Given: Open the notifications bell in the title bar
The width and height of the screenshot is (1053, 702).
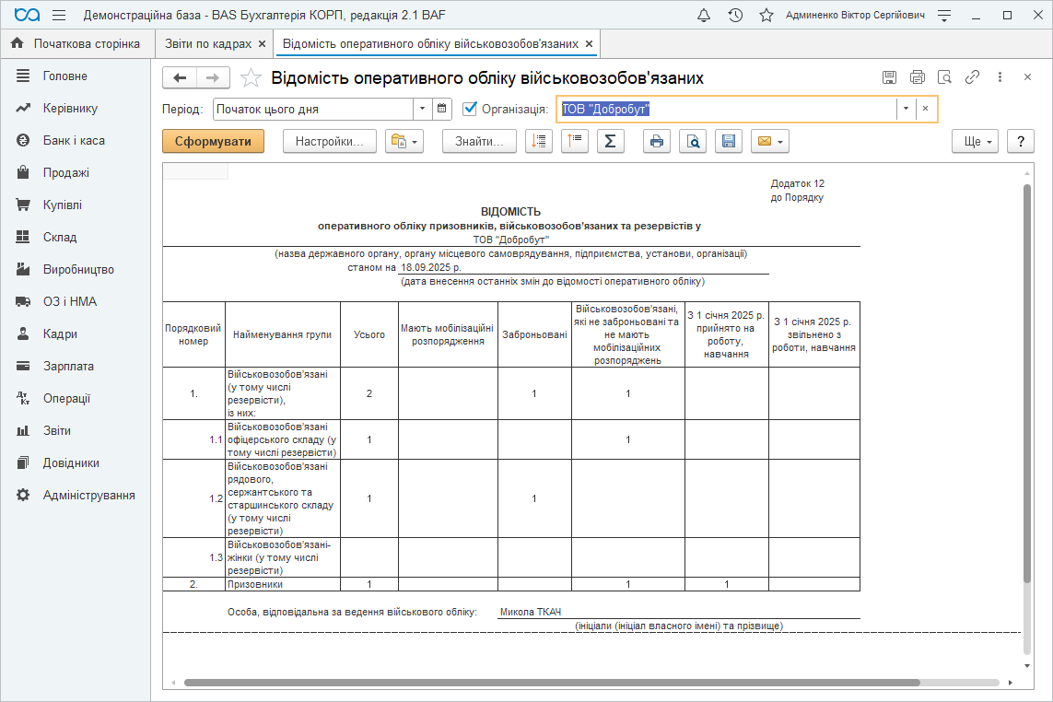Looking at the screenshot, I should [704, 16].
